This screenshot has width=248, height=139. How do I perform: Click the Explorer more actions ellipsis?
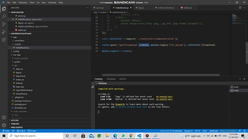(87, 8)
